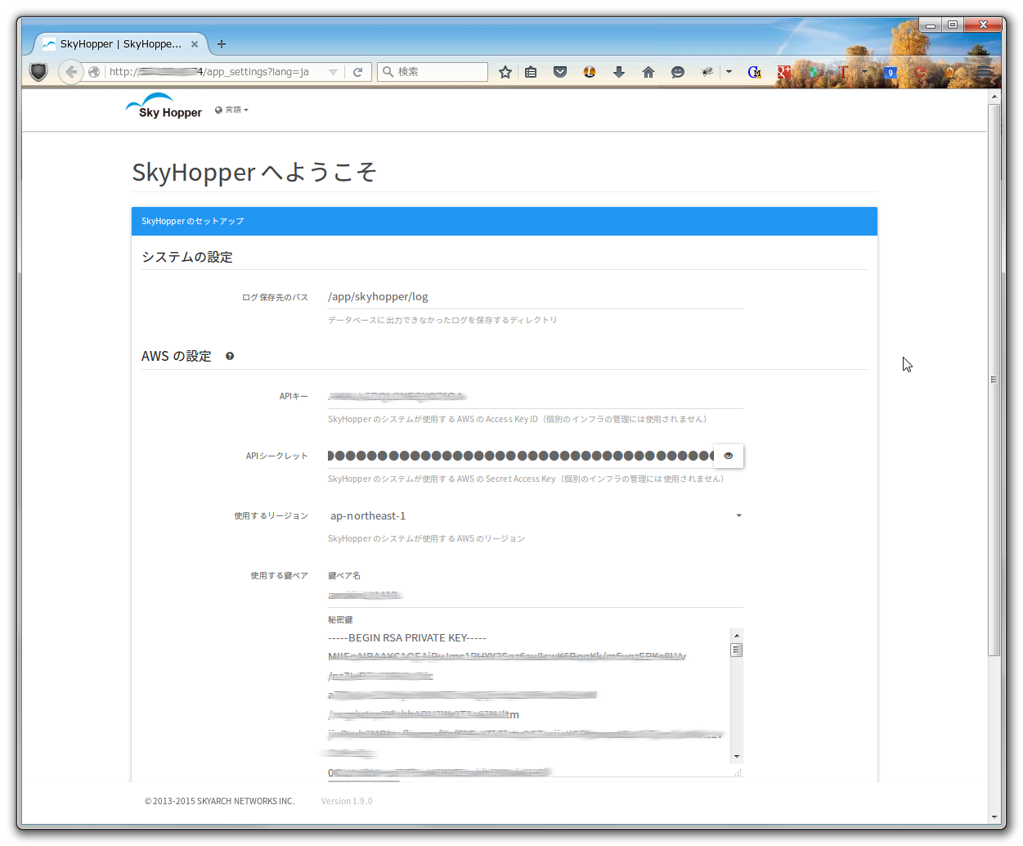The width and height of the screenshot is (1023, 846).
Task: Select the SkyHopper browser tab
Action: (x=121, y=44)
